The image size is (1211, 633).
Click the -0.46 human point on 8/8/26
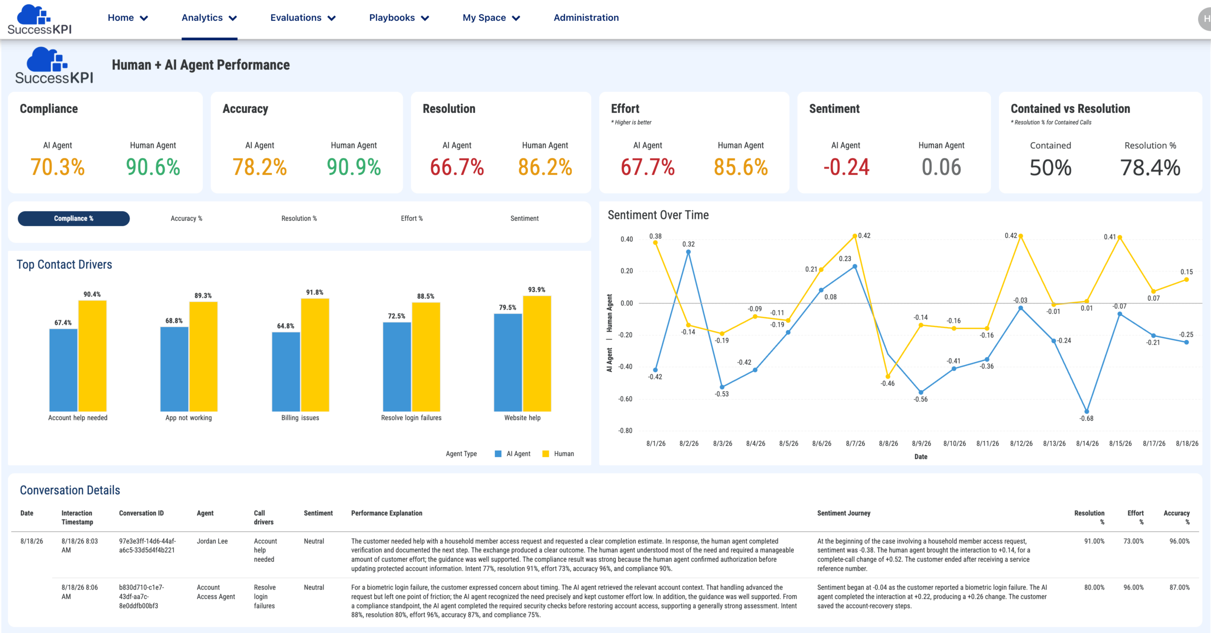tap(887, 377)
